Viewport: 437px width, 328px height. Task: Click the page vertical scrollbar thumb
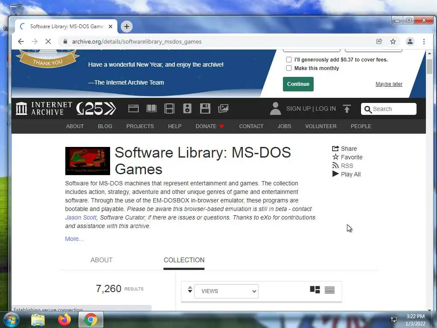pyautogui.click(x=429, y=66)
